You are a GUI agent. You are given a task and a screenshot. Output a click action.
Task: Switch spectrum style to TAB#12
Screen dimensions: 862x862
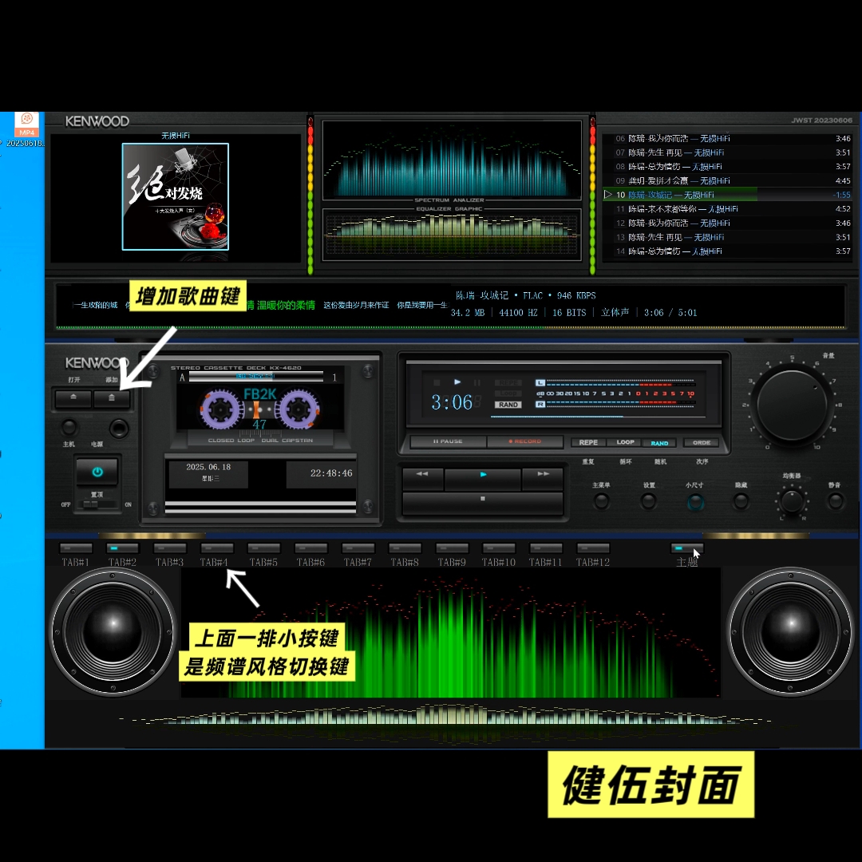pos(592,548)
